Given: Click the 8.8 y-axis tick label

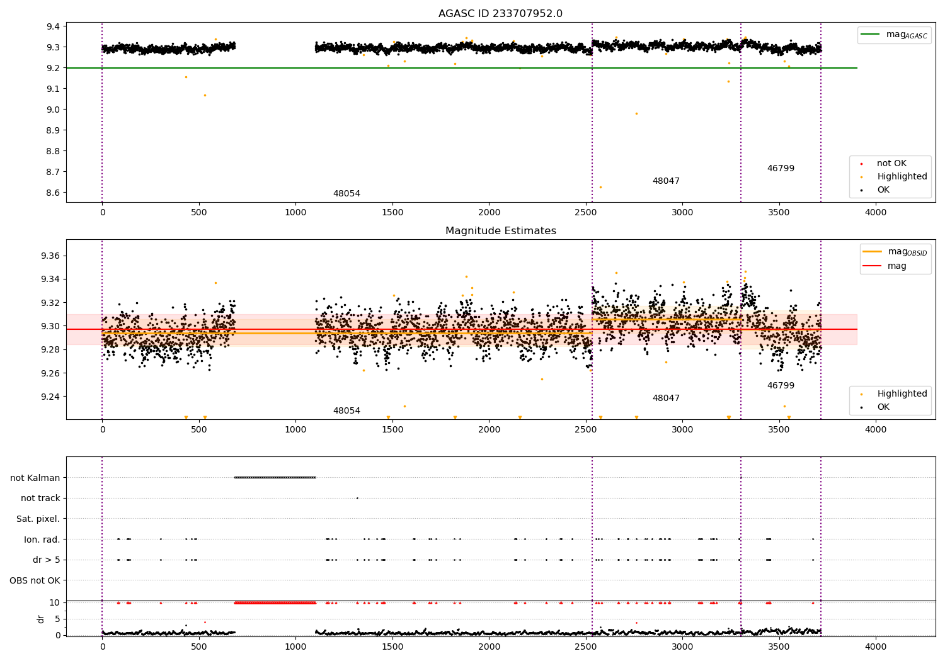Looking at the screenshot, I should coord(54,151).
